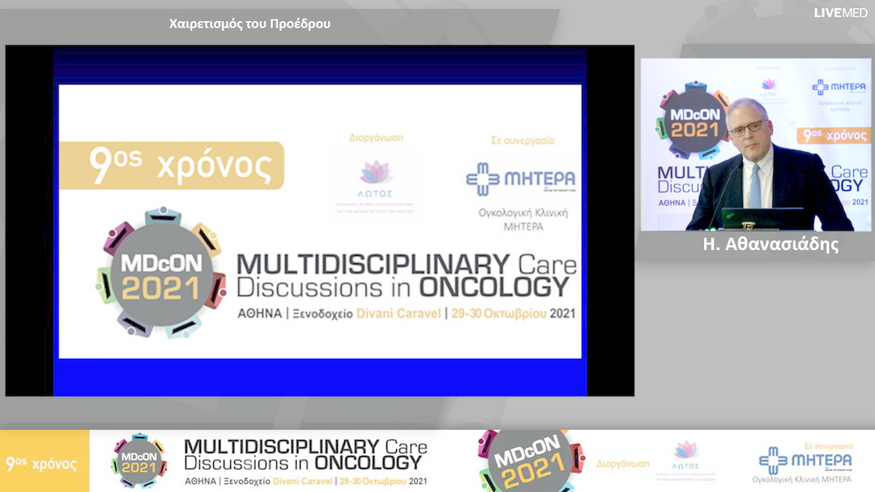Click Ογκολογική Κλινική ΜΗΤΕΡΑ text on the main slide
Viewport: 875px width, 492px height.
523,220
